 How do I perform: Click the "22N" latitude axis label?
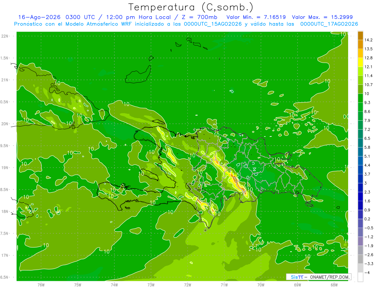coord(5,36)
